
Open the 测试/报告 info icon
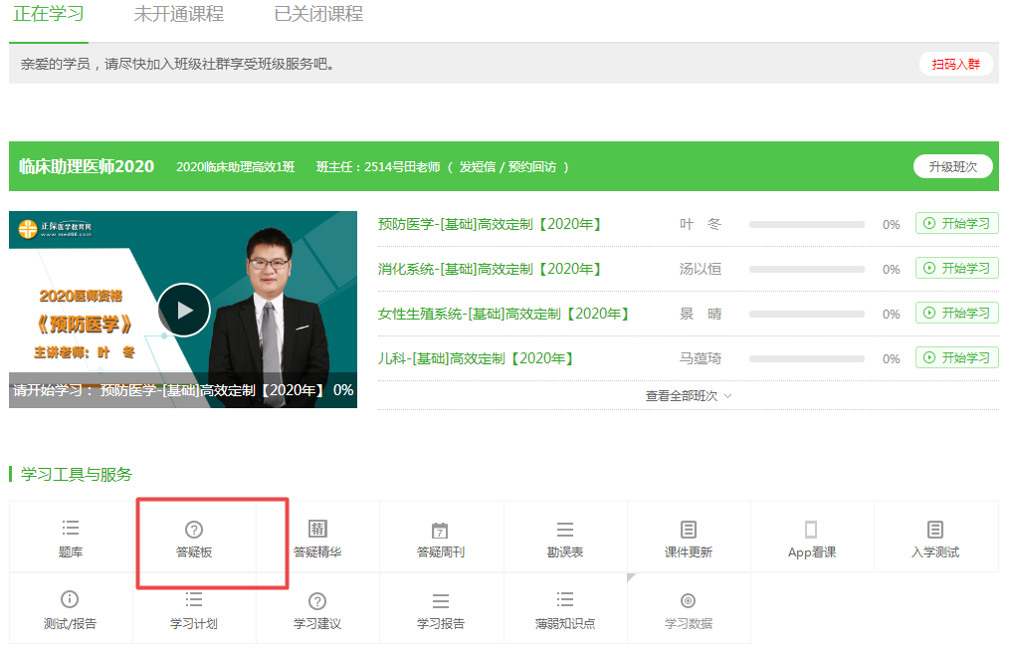point(70,600)
